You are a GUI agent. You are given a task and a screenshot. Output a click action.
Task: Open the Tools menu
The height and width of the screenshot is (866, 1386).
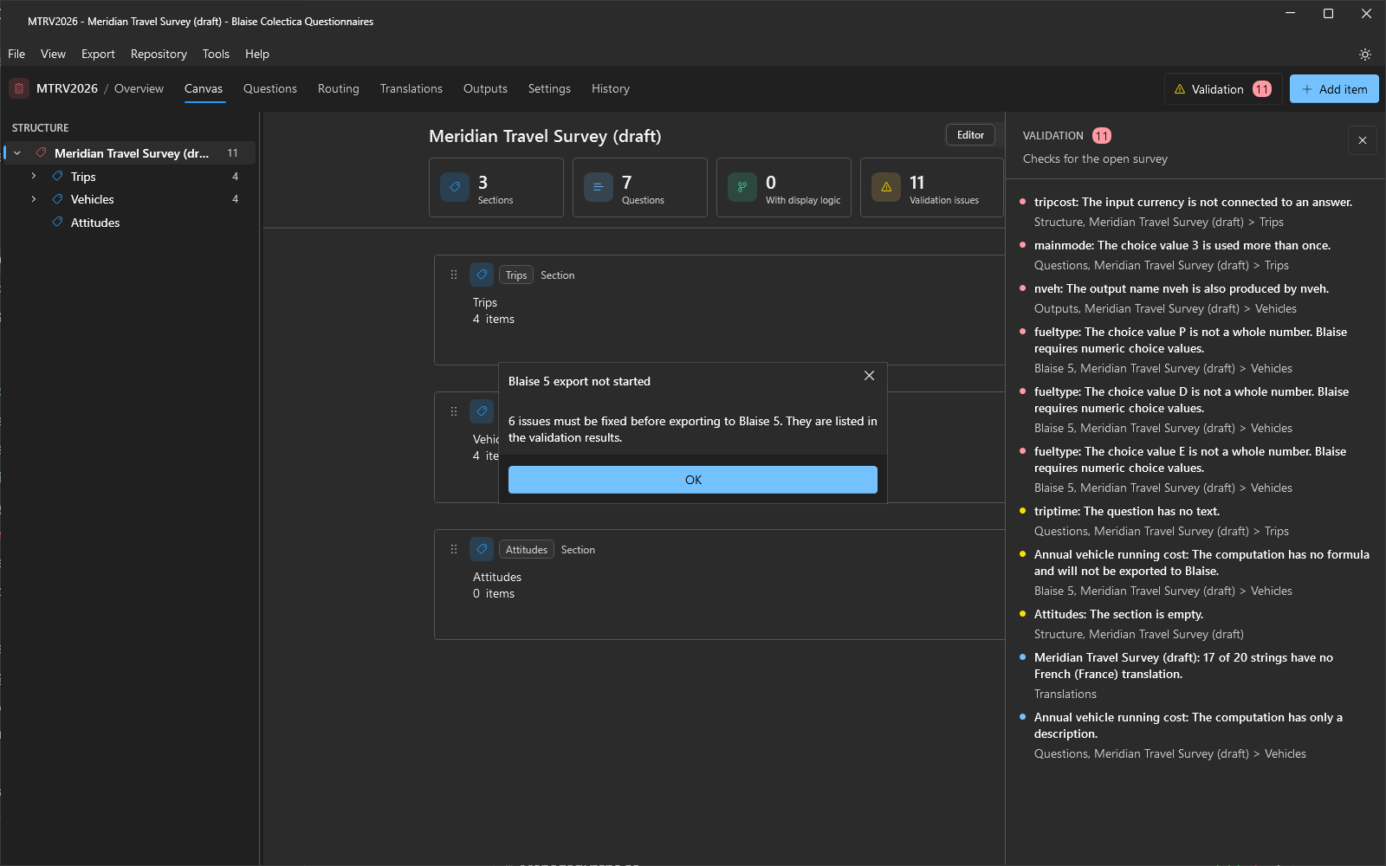(216, 54)
